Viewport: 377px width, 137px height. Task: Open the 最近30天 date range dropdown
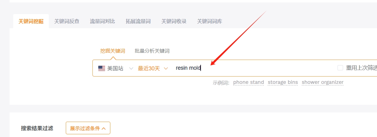153,68
